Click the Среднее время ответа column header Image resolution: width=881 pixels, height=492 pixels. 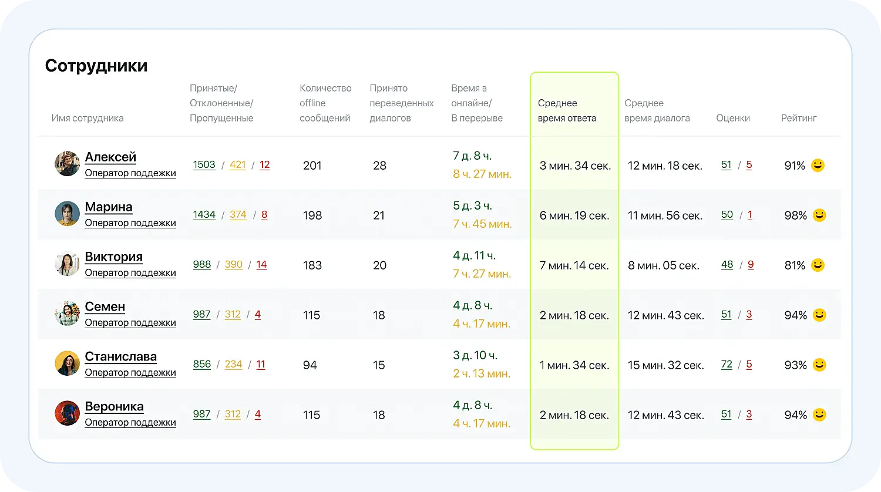pos(567,110)
